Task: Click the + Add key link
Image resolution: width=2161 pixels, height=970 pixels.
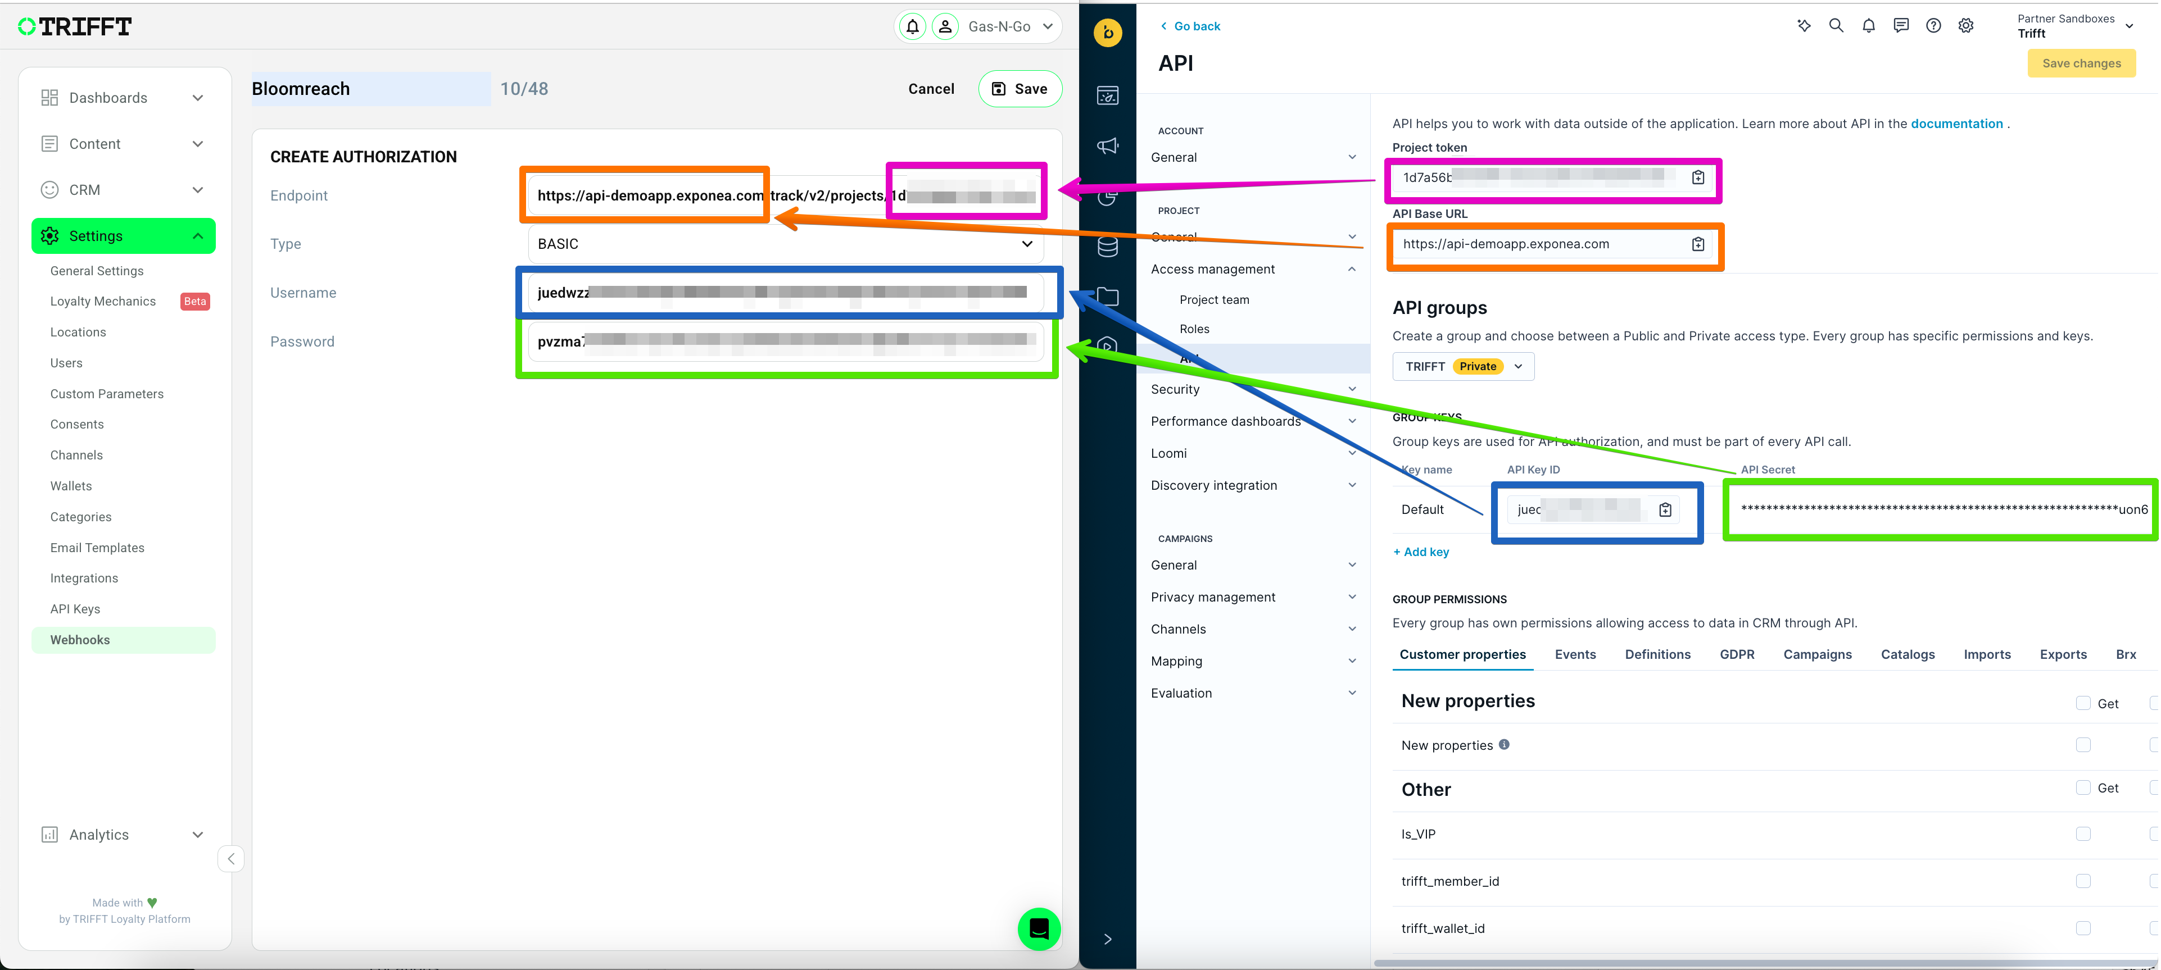Action: [x=1421, y=552]
